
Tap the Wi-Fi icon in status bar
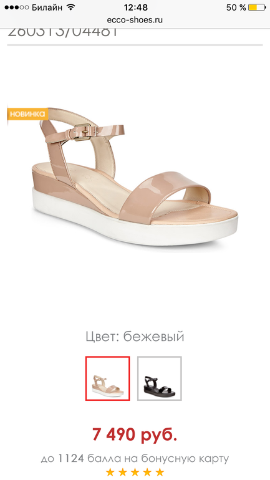coord(70,7)
